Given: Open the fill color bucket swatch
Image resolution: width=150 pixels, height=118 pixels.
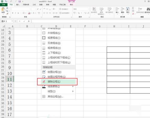Looking at the screenshot, I should pyautogui.click(x=29, y=13).
